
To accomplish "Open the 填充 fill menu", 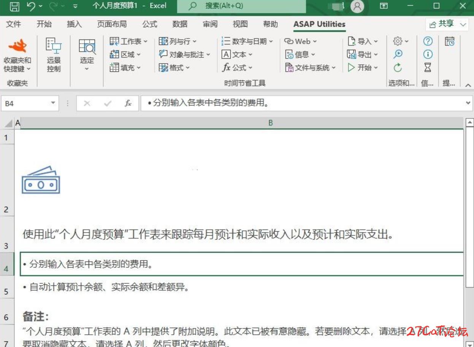I will click(x=125, y=68).
